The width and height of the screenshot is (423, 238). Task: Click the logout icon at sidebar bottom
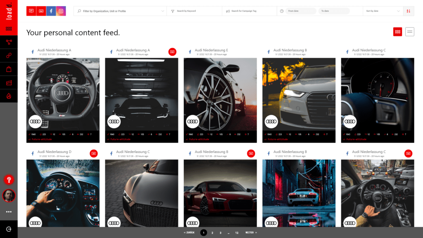point(9,229)
